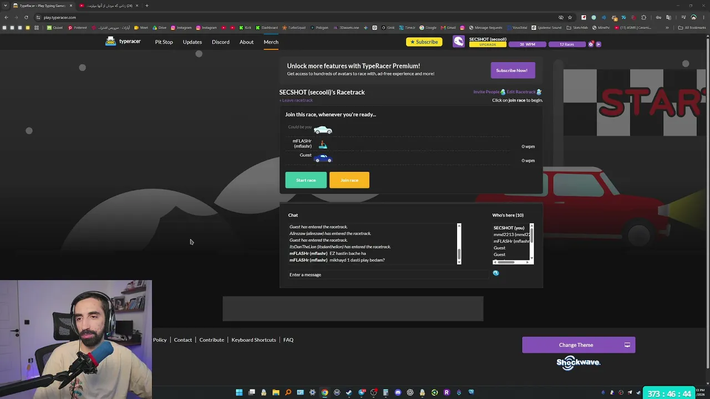Open the All Bookmarks folder
Screen dimensions: 710x399
pyautogui.click(x=692, y=28)
